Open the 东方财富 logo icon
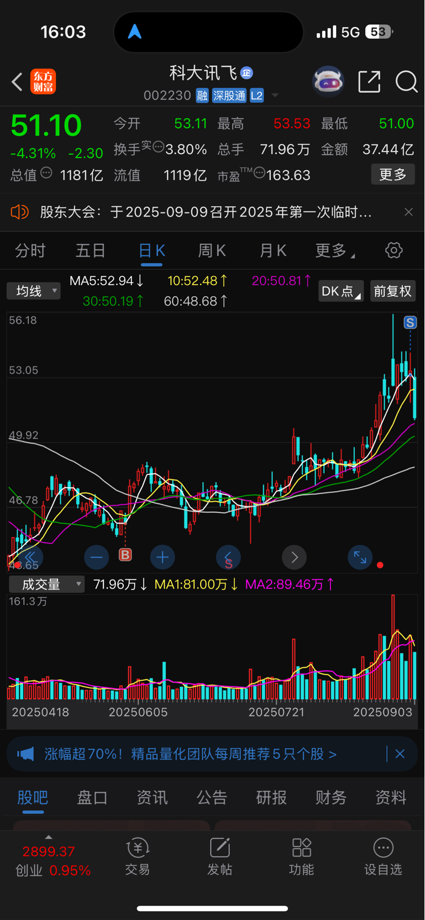This screenshot has width=425, height=920. click(43, 82)
